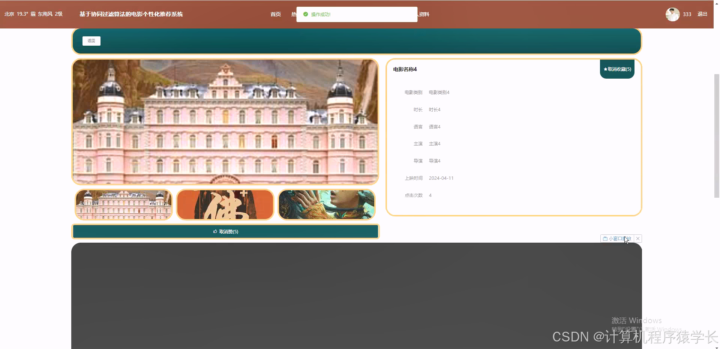The height and width of the screenshot is (349, 720).
Task: Click 退出 to log out
Action: coord(702,14)
